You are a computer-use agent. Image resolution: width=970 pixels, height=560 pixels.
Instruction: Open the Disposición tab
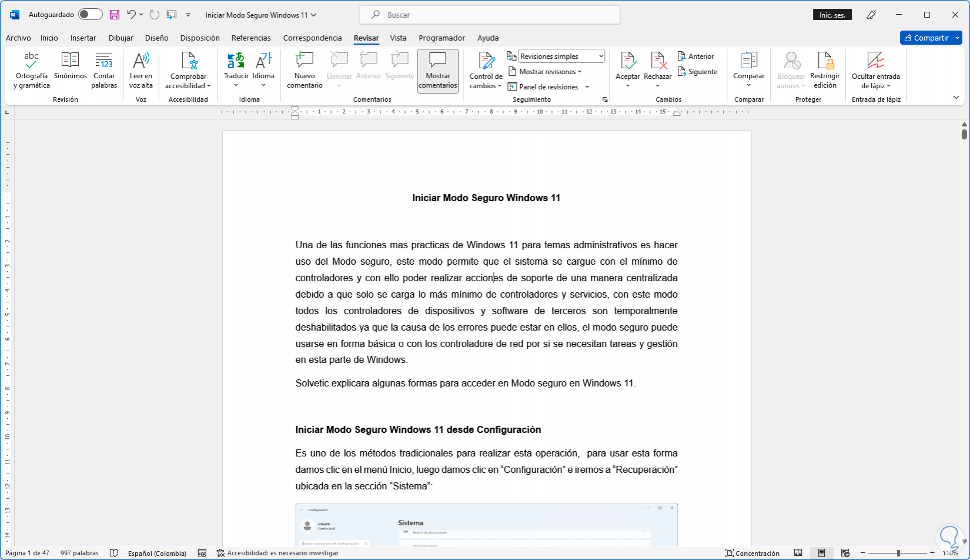pyautogui.click(x=200, y=38)
